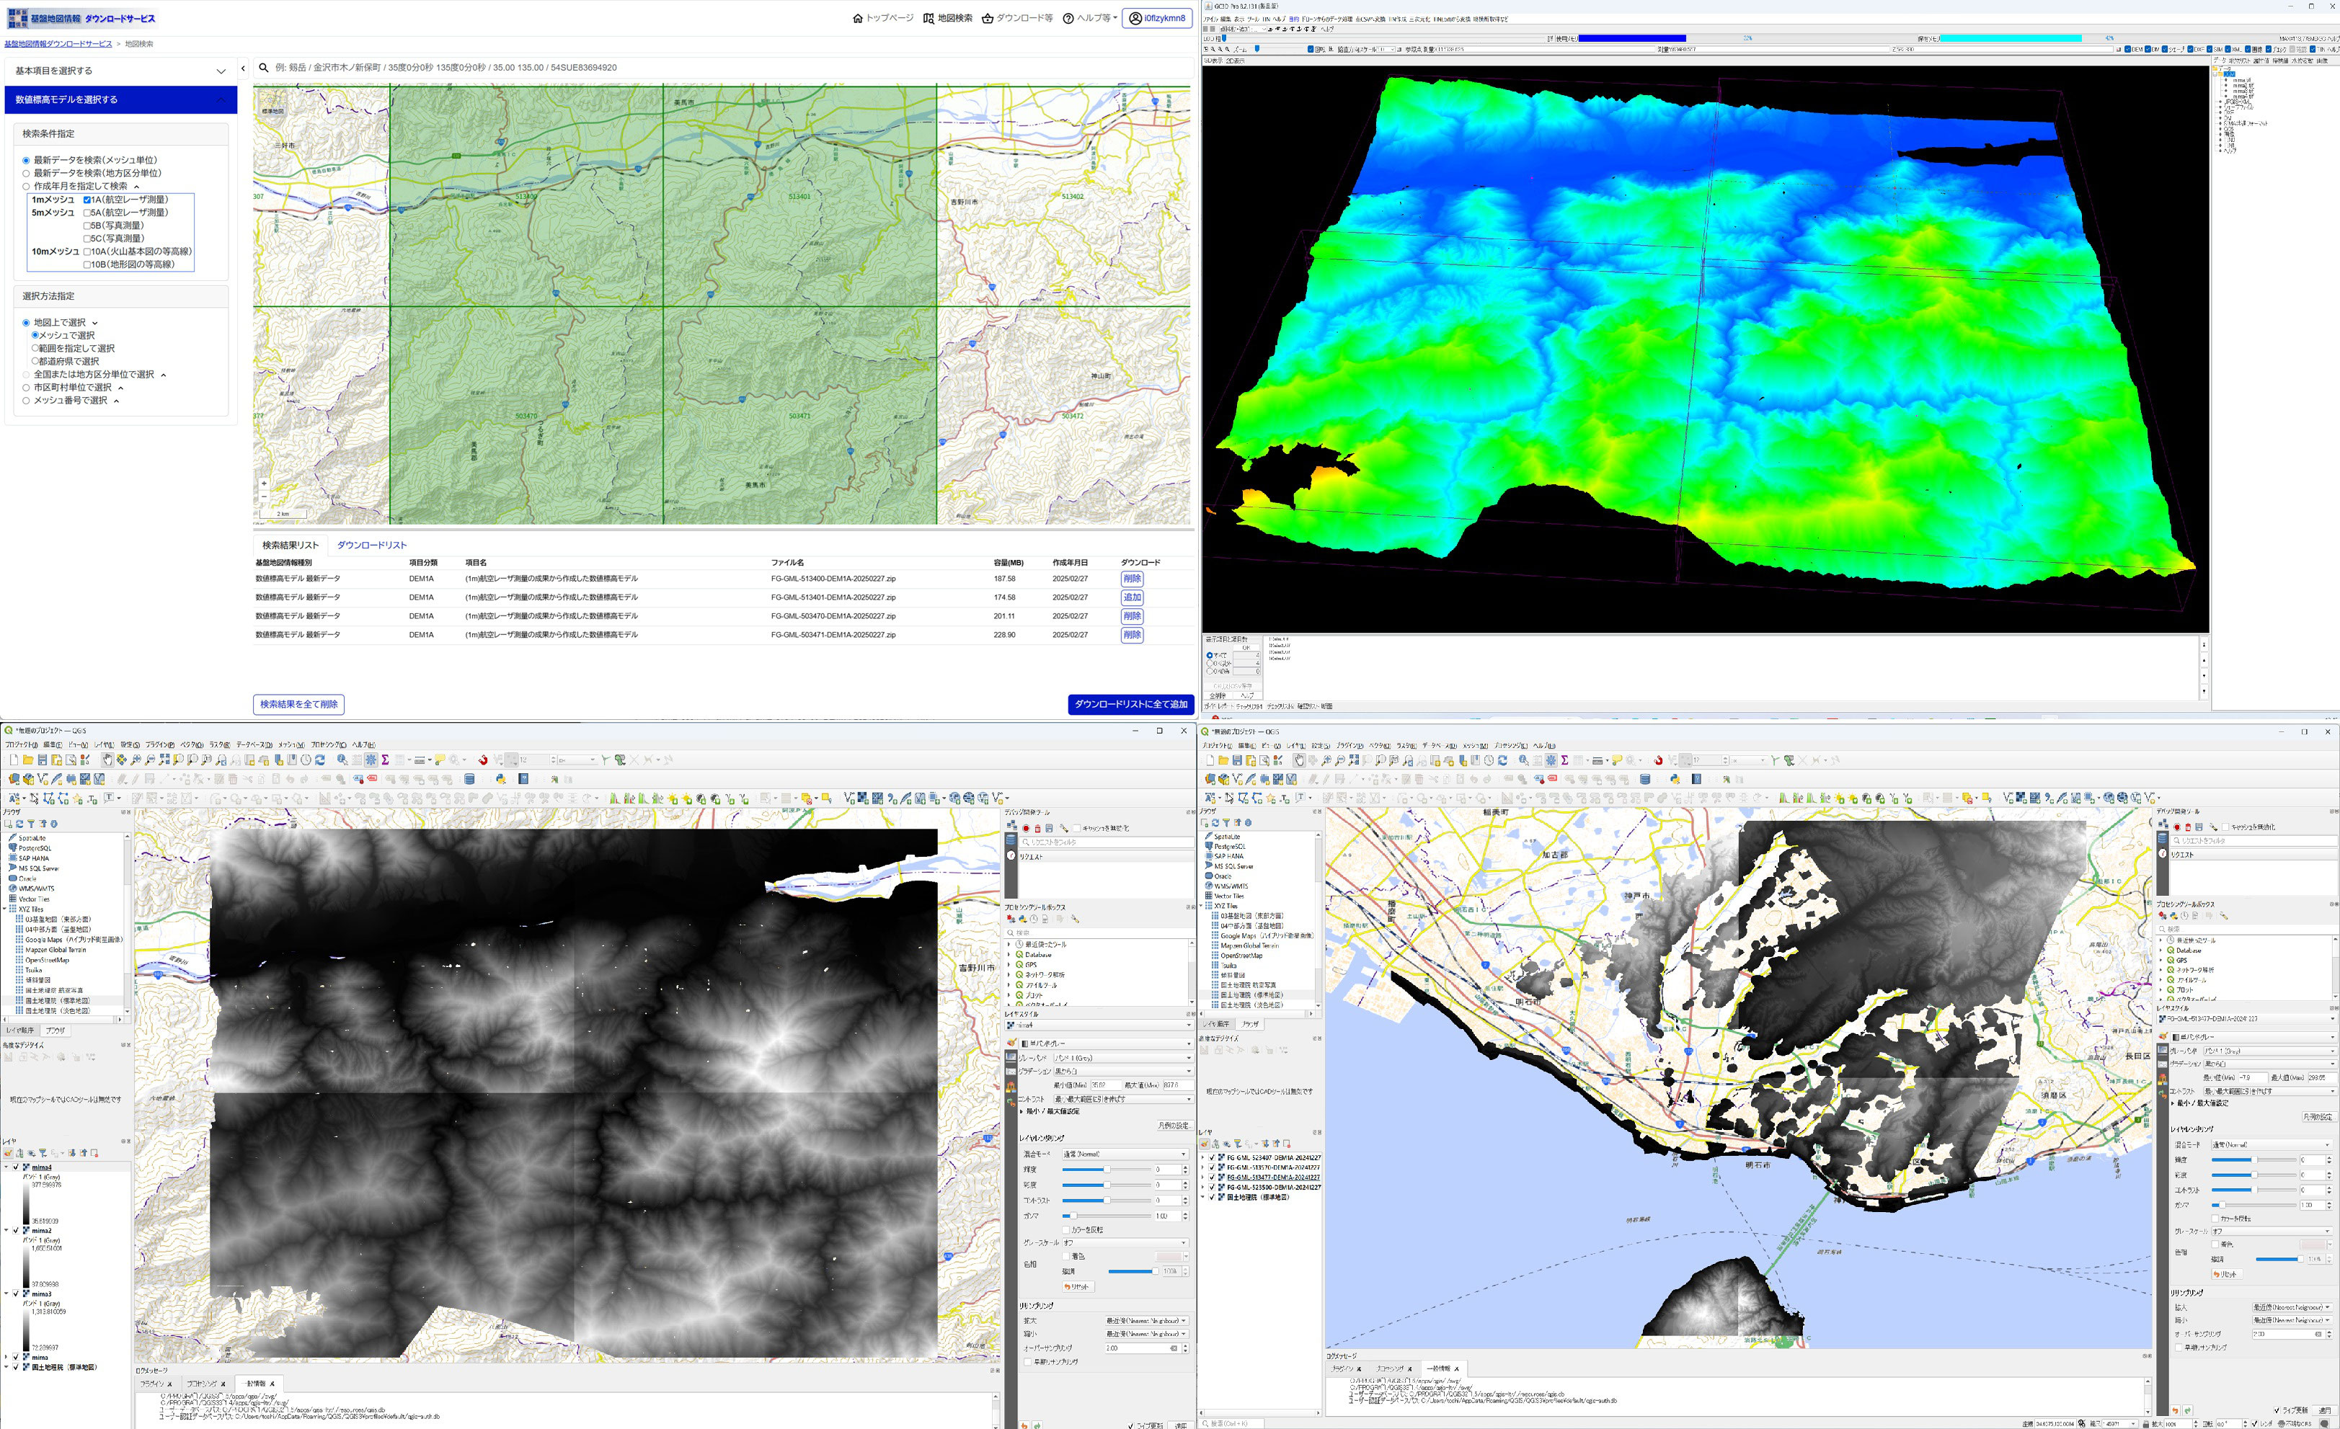Image resolution: width=2340 pixels, height=1429 pixels.
Task: Uncheck the mima4 layer visibility checkbox
Action: pyautogui.click(x=16, y=1167)
